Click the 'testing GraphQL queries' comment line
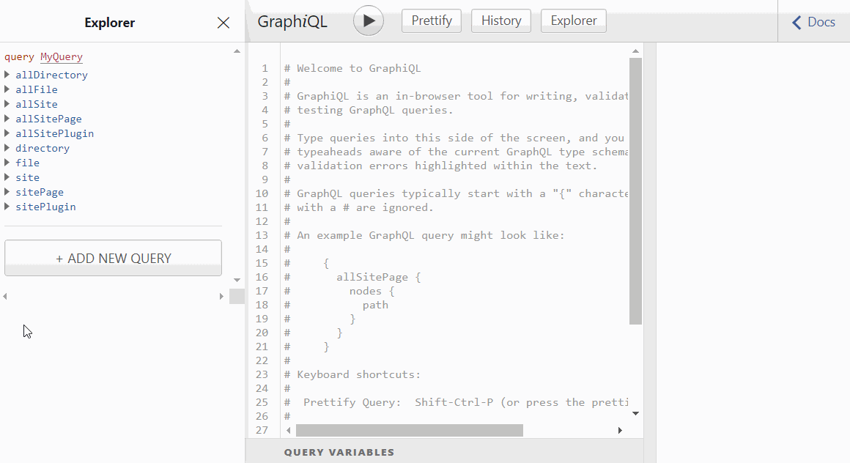The width and height of the screenshot is (850, 463). click(x=369, y=110)
